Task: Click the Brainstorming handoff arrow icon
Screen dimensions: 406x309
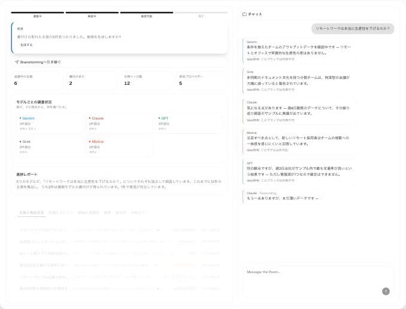Action: [x=17, y=62]
